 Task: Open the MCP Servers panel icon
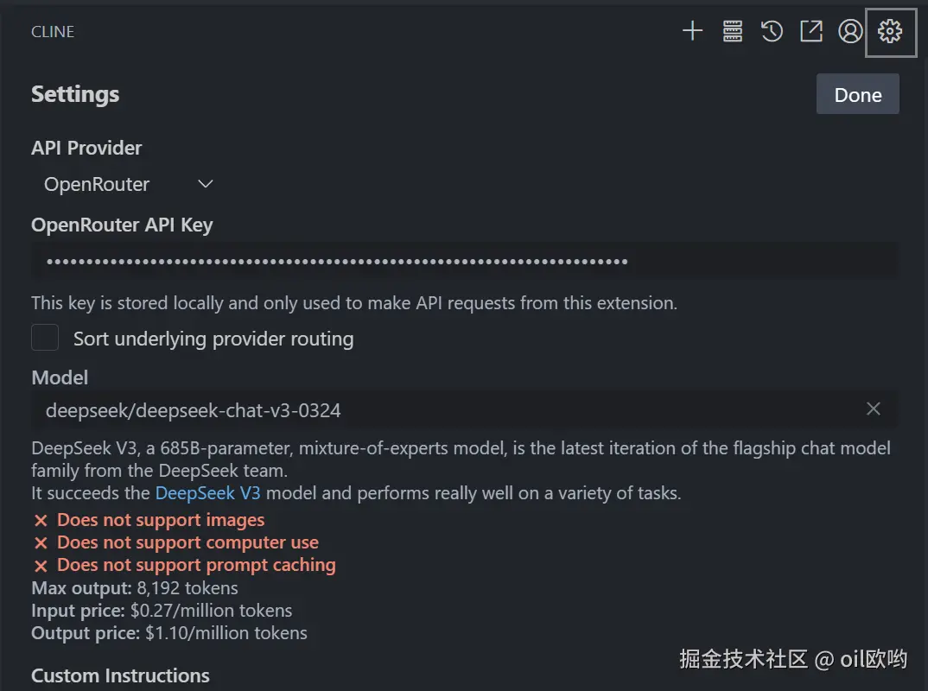tap(733, 32)
